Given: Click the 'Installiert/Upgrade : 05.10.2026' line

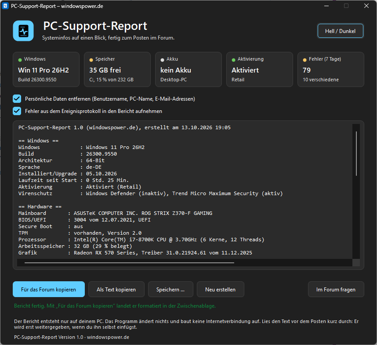Looking at the screenshot, I should 68,174.
